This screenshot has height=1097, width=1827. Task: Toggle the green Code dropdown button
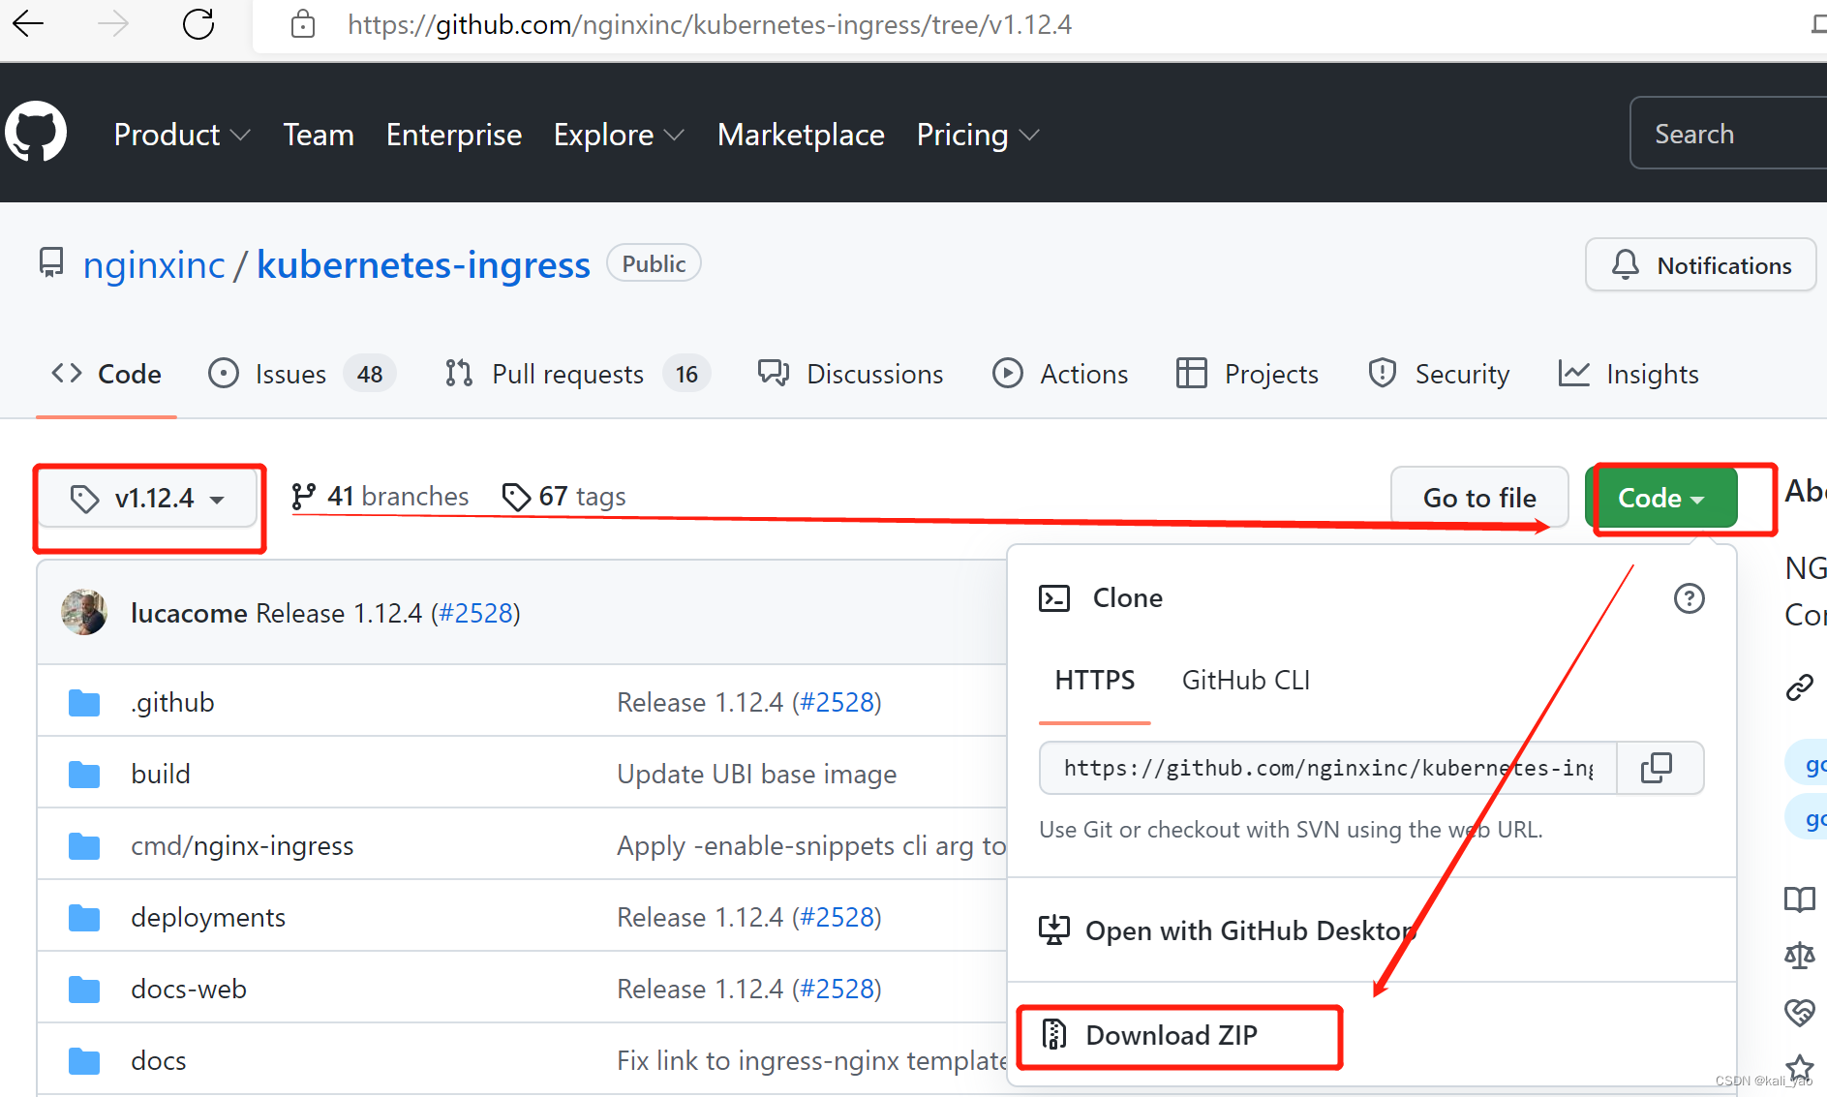[x=1661, y=498]
